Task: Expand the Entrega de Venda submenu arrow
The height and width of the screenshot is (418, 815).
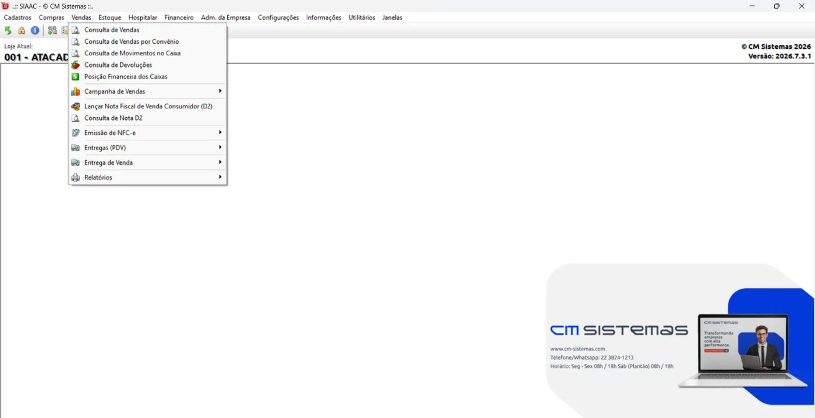Action: (x=220, y=162)
